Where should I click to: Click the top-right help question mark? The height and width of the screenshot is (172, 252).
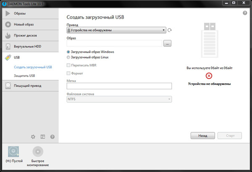coord(245,13)
